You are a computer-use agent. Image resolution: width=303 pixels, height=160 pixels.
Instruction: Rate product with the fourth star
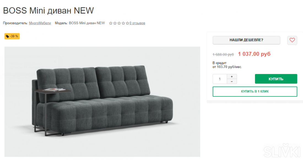pos(123,23)
